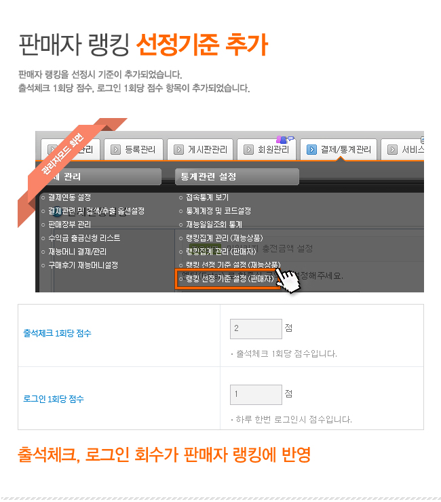The width and height of the screenshot is (441, 502).
Task: Switch to the 게시판관리 tab
Action: pos(200,149)
